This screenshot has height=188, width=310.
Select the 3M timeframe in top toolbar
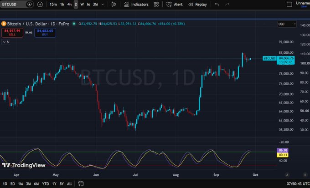tap(95, 5)
